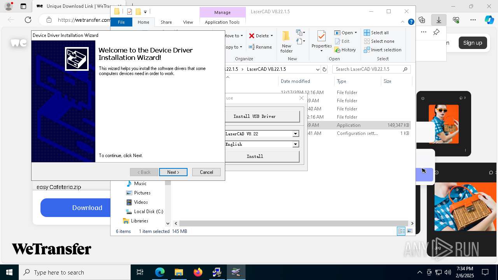498x280 pixels.
Task: Open Explorer Help icon
Action: [411, 22]
